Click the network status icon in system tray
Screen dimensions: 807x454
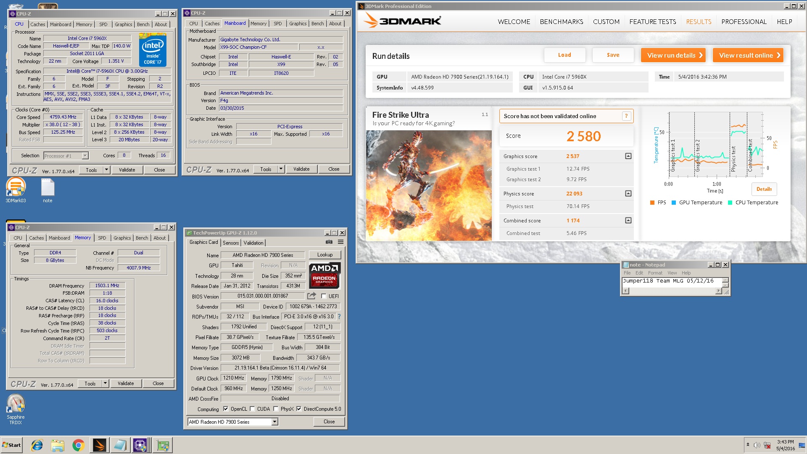[767, 445]
